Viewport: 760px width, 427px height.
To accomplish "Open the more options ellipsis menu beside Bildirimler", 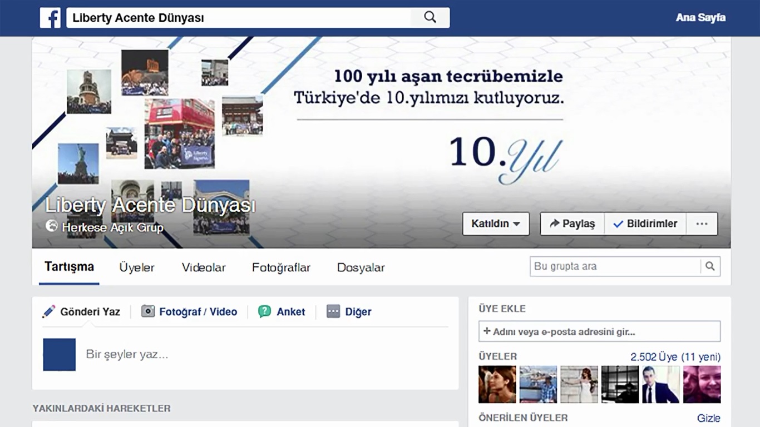I will tap(702, 224).
